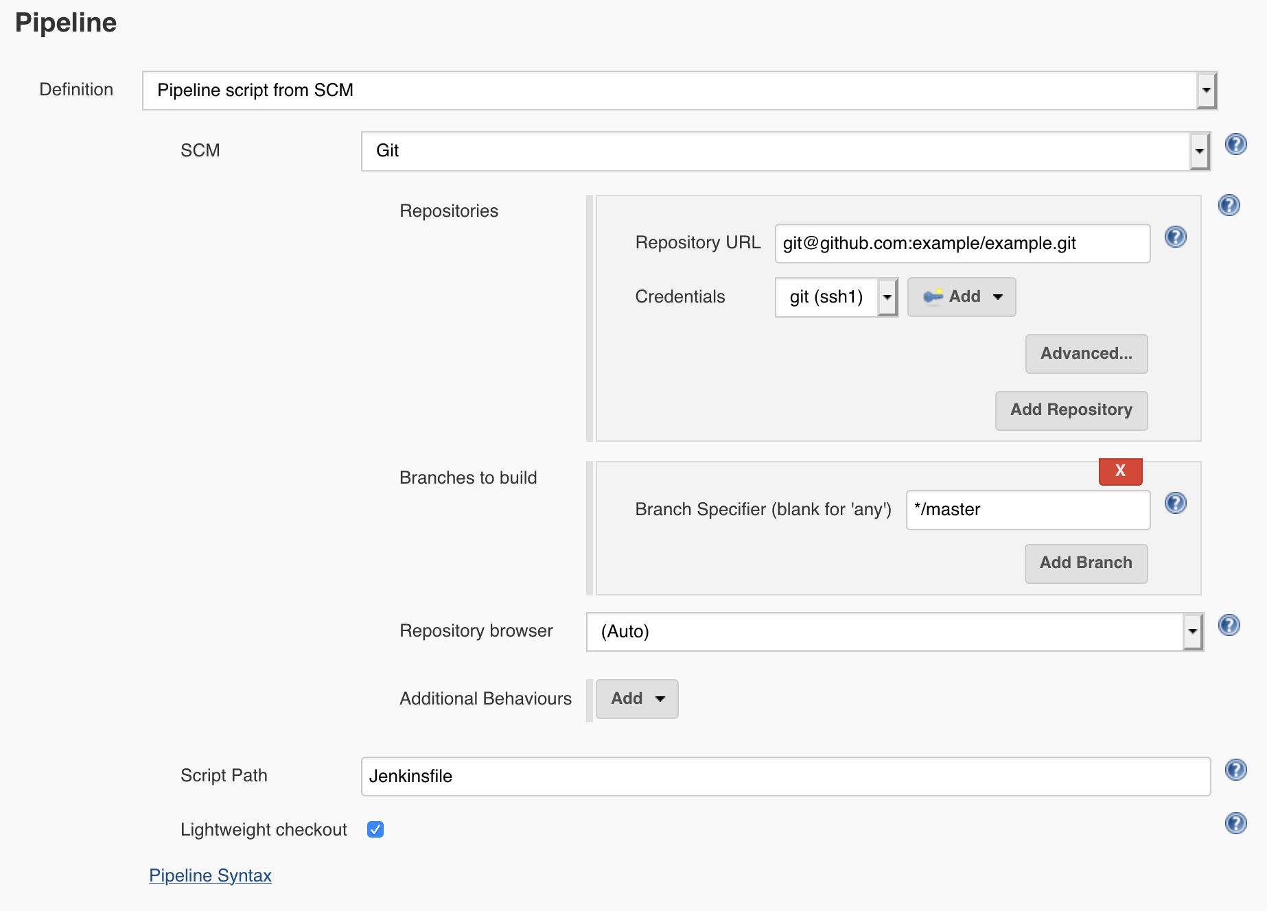Open the SCM selection dropdown
The width and height of the screenshot is (1267, 911).
[1199, 151]
